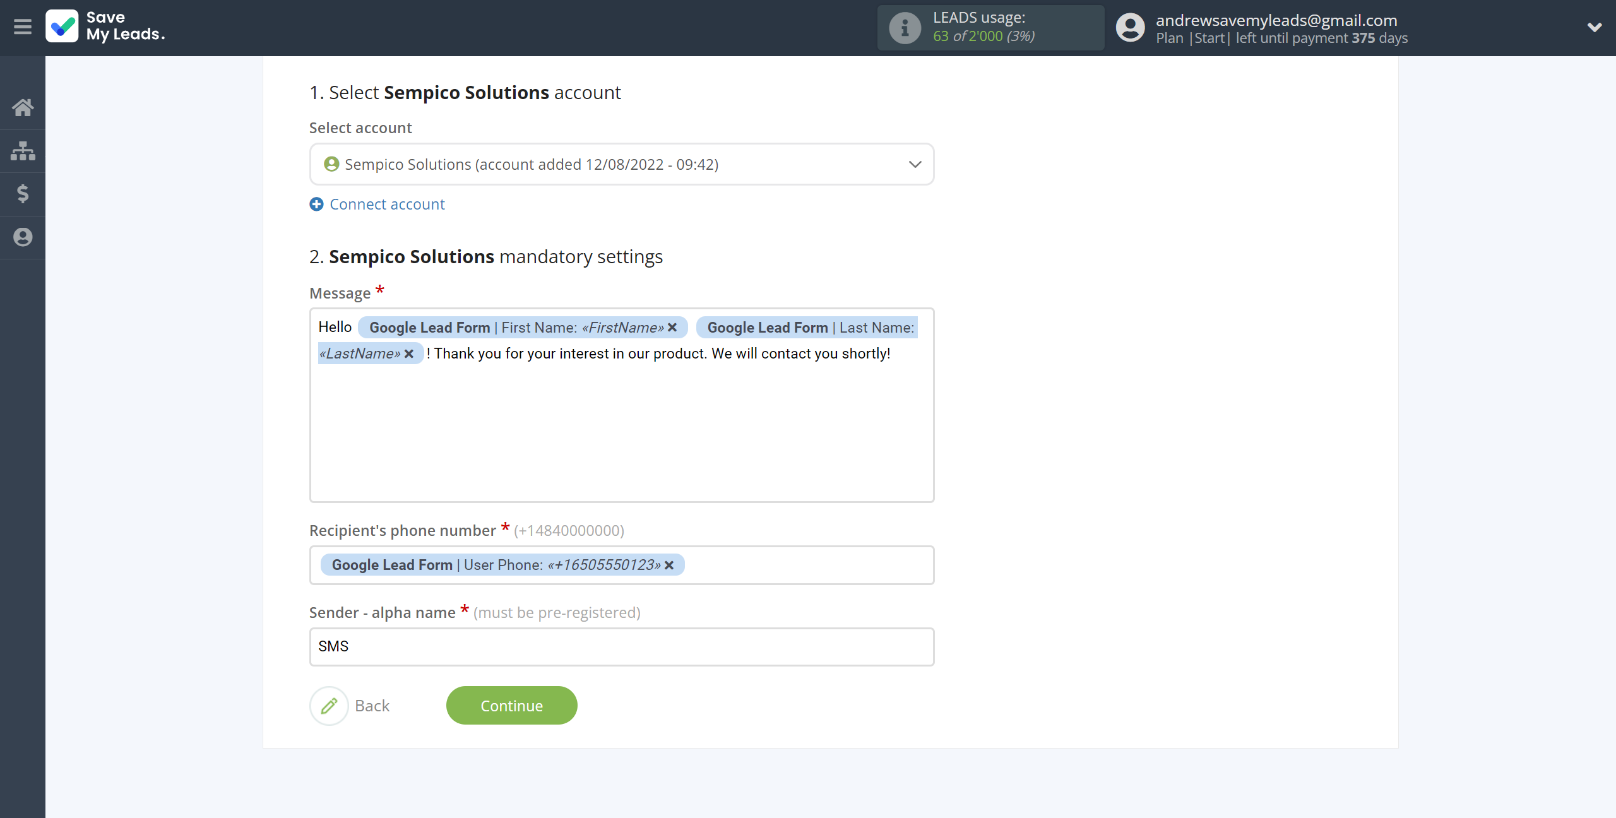This screenshot has width=1616, height=818.
Task: Open the connections sitemap sidebar icon
Action: click(23, 151)
